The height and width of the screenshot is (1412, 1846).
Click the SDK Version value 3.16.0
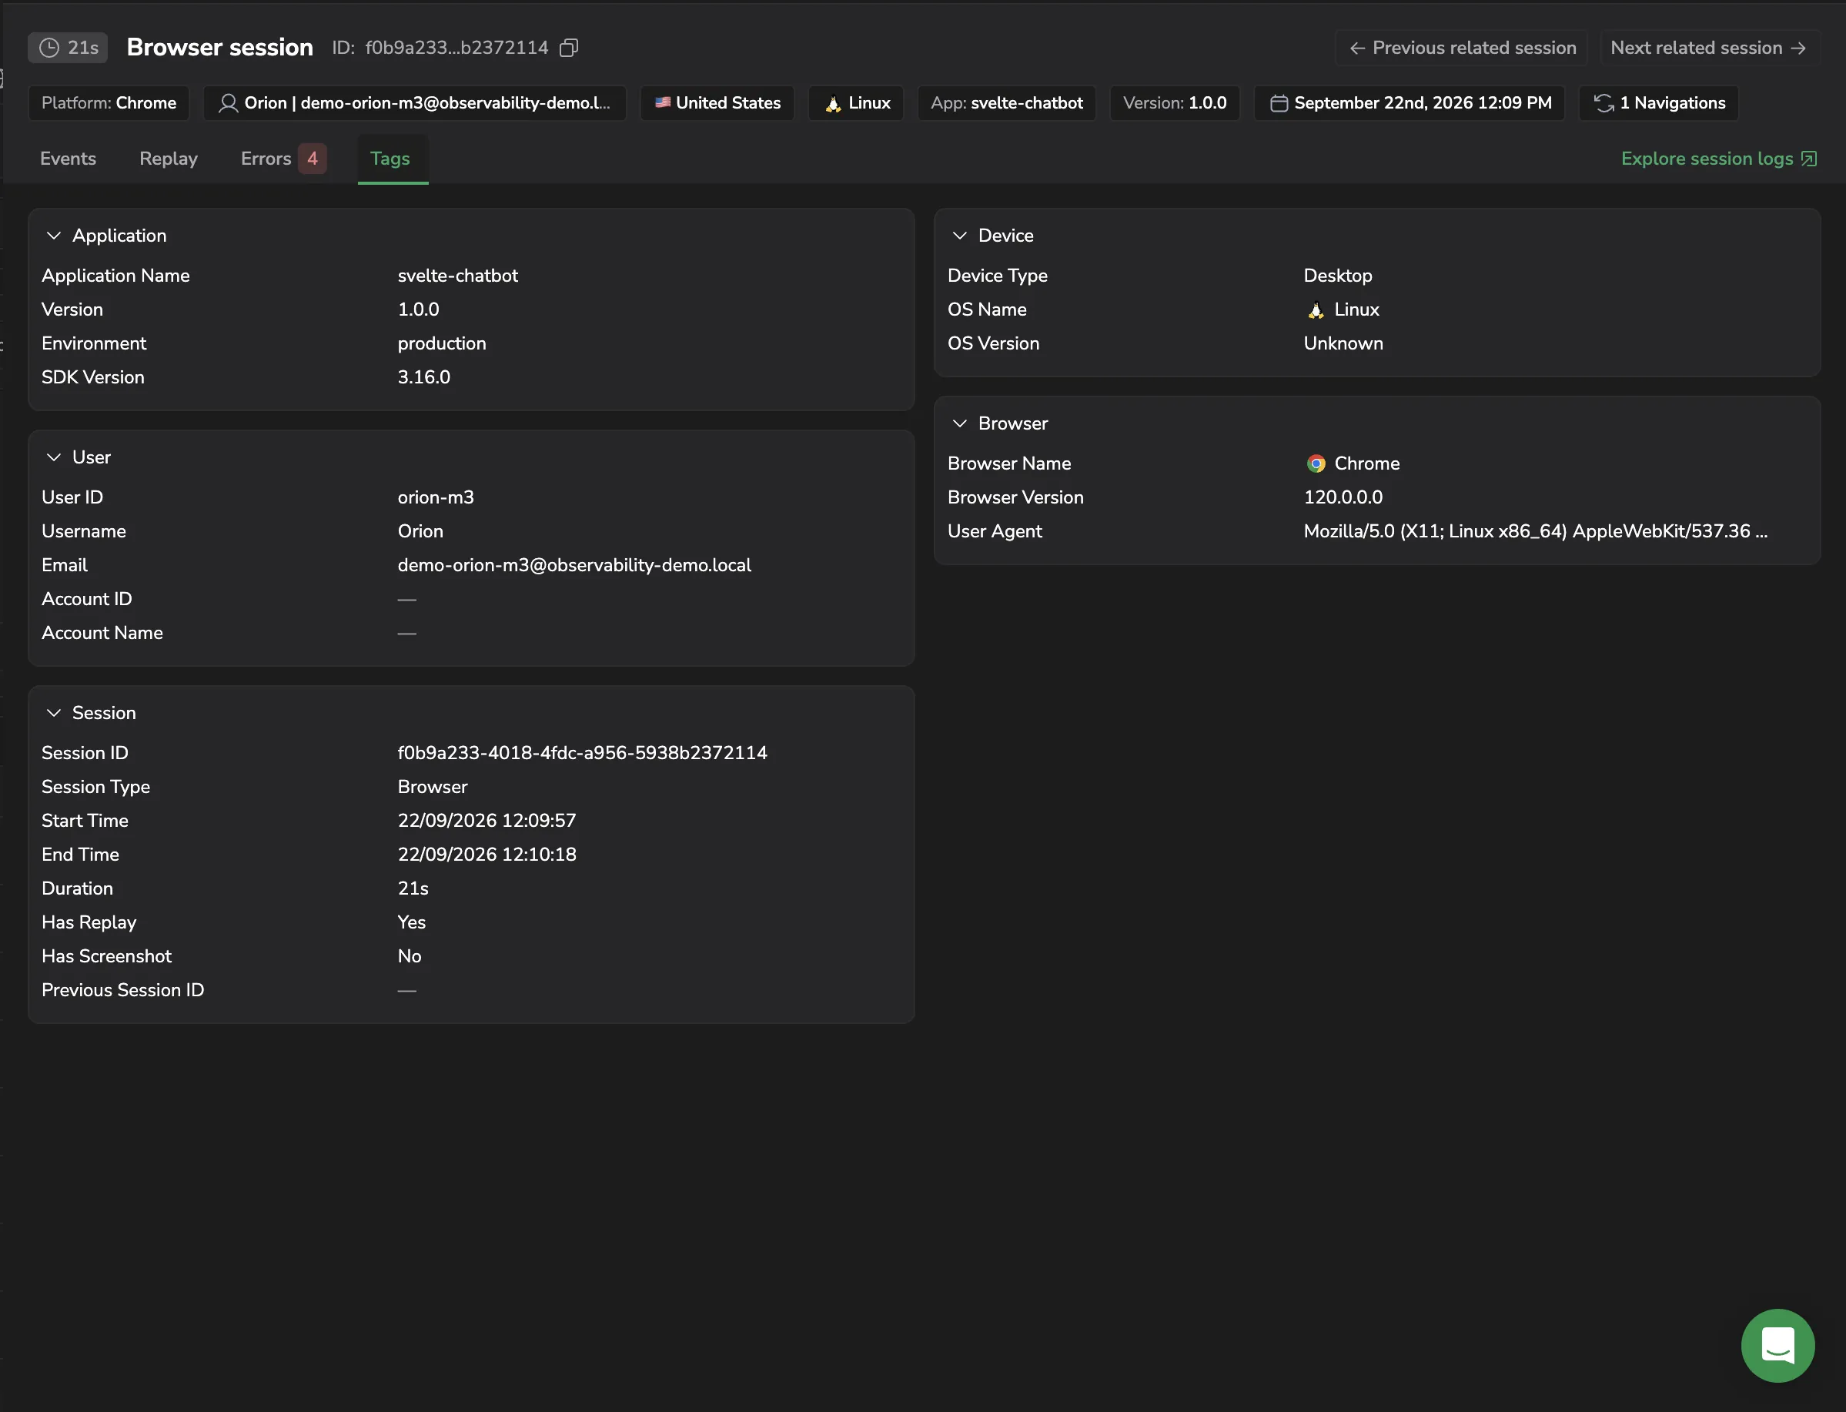click(424, 377)
